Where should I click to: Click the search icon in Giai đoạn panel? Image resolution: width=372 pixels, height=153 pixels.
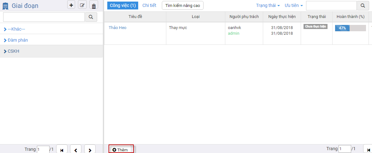click(91, 17)
